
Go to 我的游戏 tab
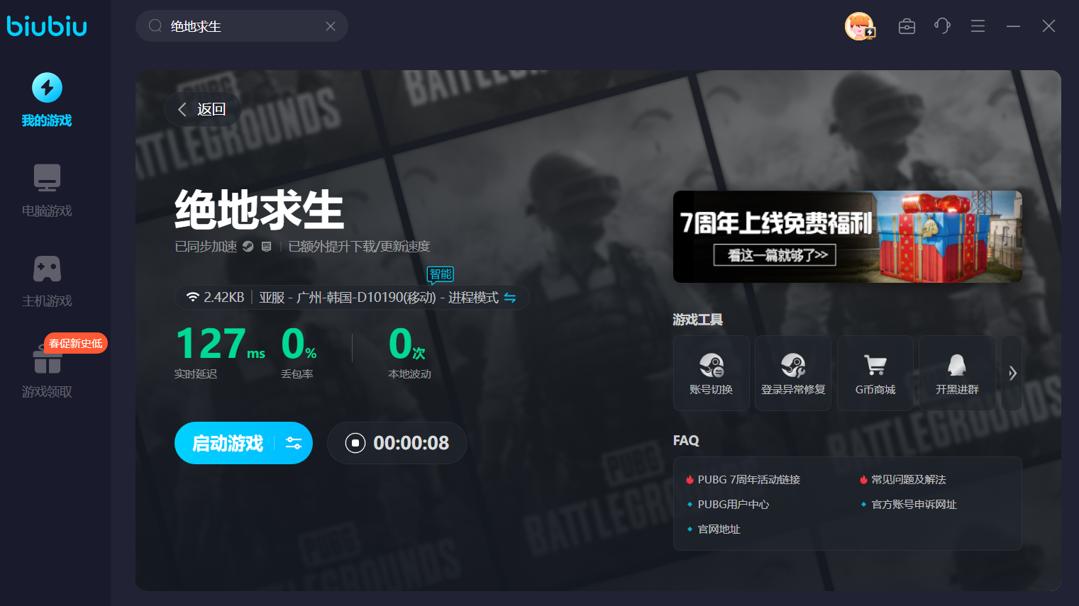pyautogui.click(x=47, y=100)
